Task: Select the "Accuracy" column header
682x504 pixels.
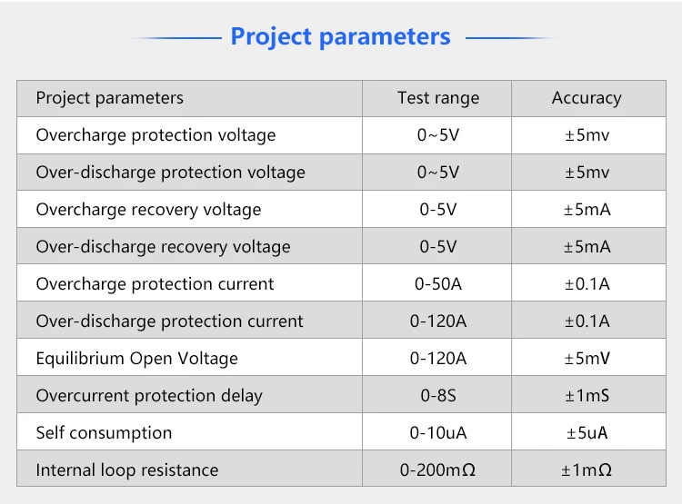Action: [587, 98]
